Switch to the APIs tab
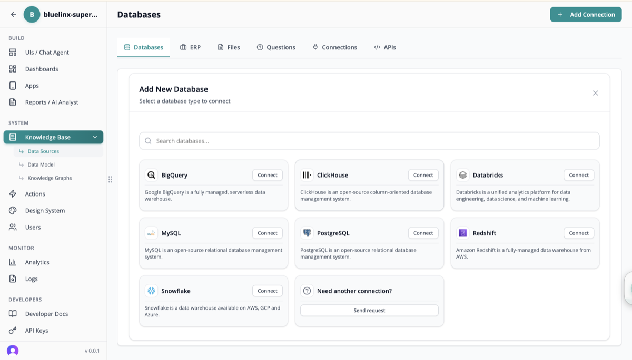 (384, 47)
